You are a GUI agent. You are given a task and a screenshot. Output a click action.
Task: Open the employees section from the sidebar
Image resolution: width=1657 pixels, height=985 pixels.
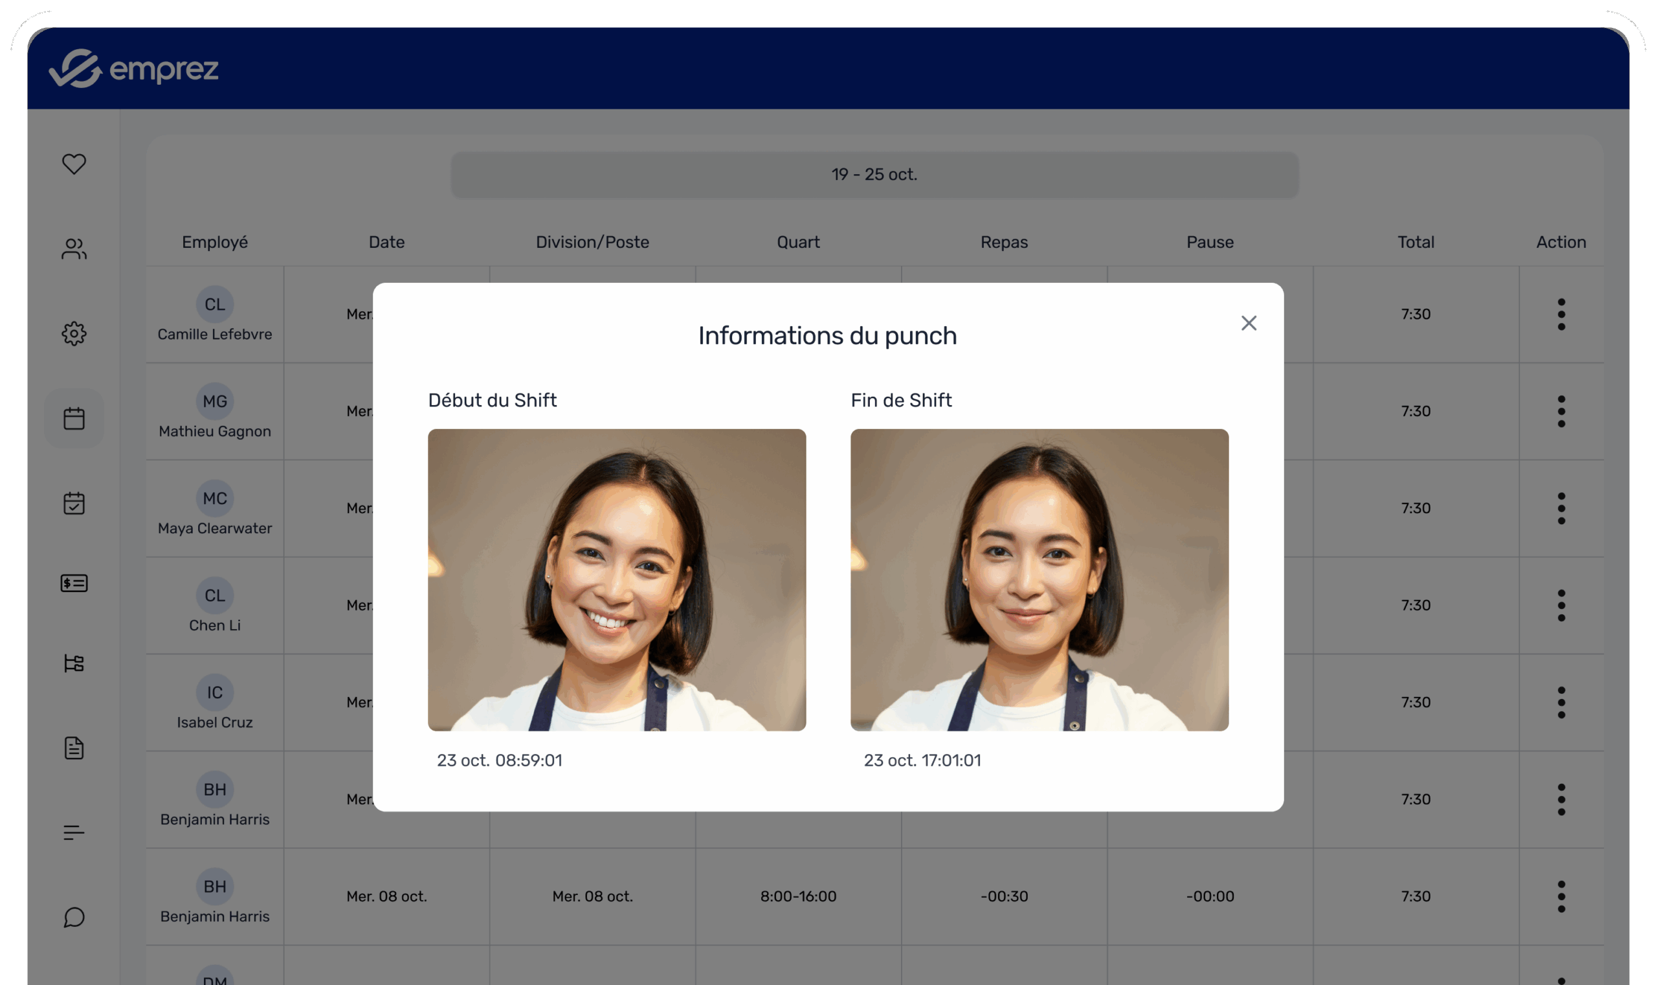pos(74,249)
